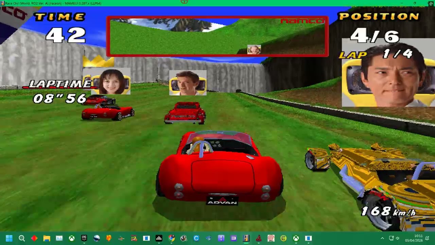Click the LAP 1/4 indicator
The height and width of the screenshot is (245, 435).
point(376,54)
